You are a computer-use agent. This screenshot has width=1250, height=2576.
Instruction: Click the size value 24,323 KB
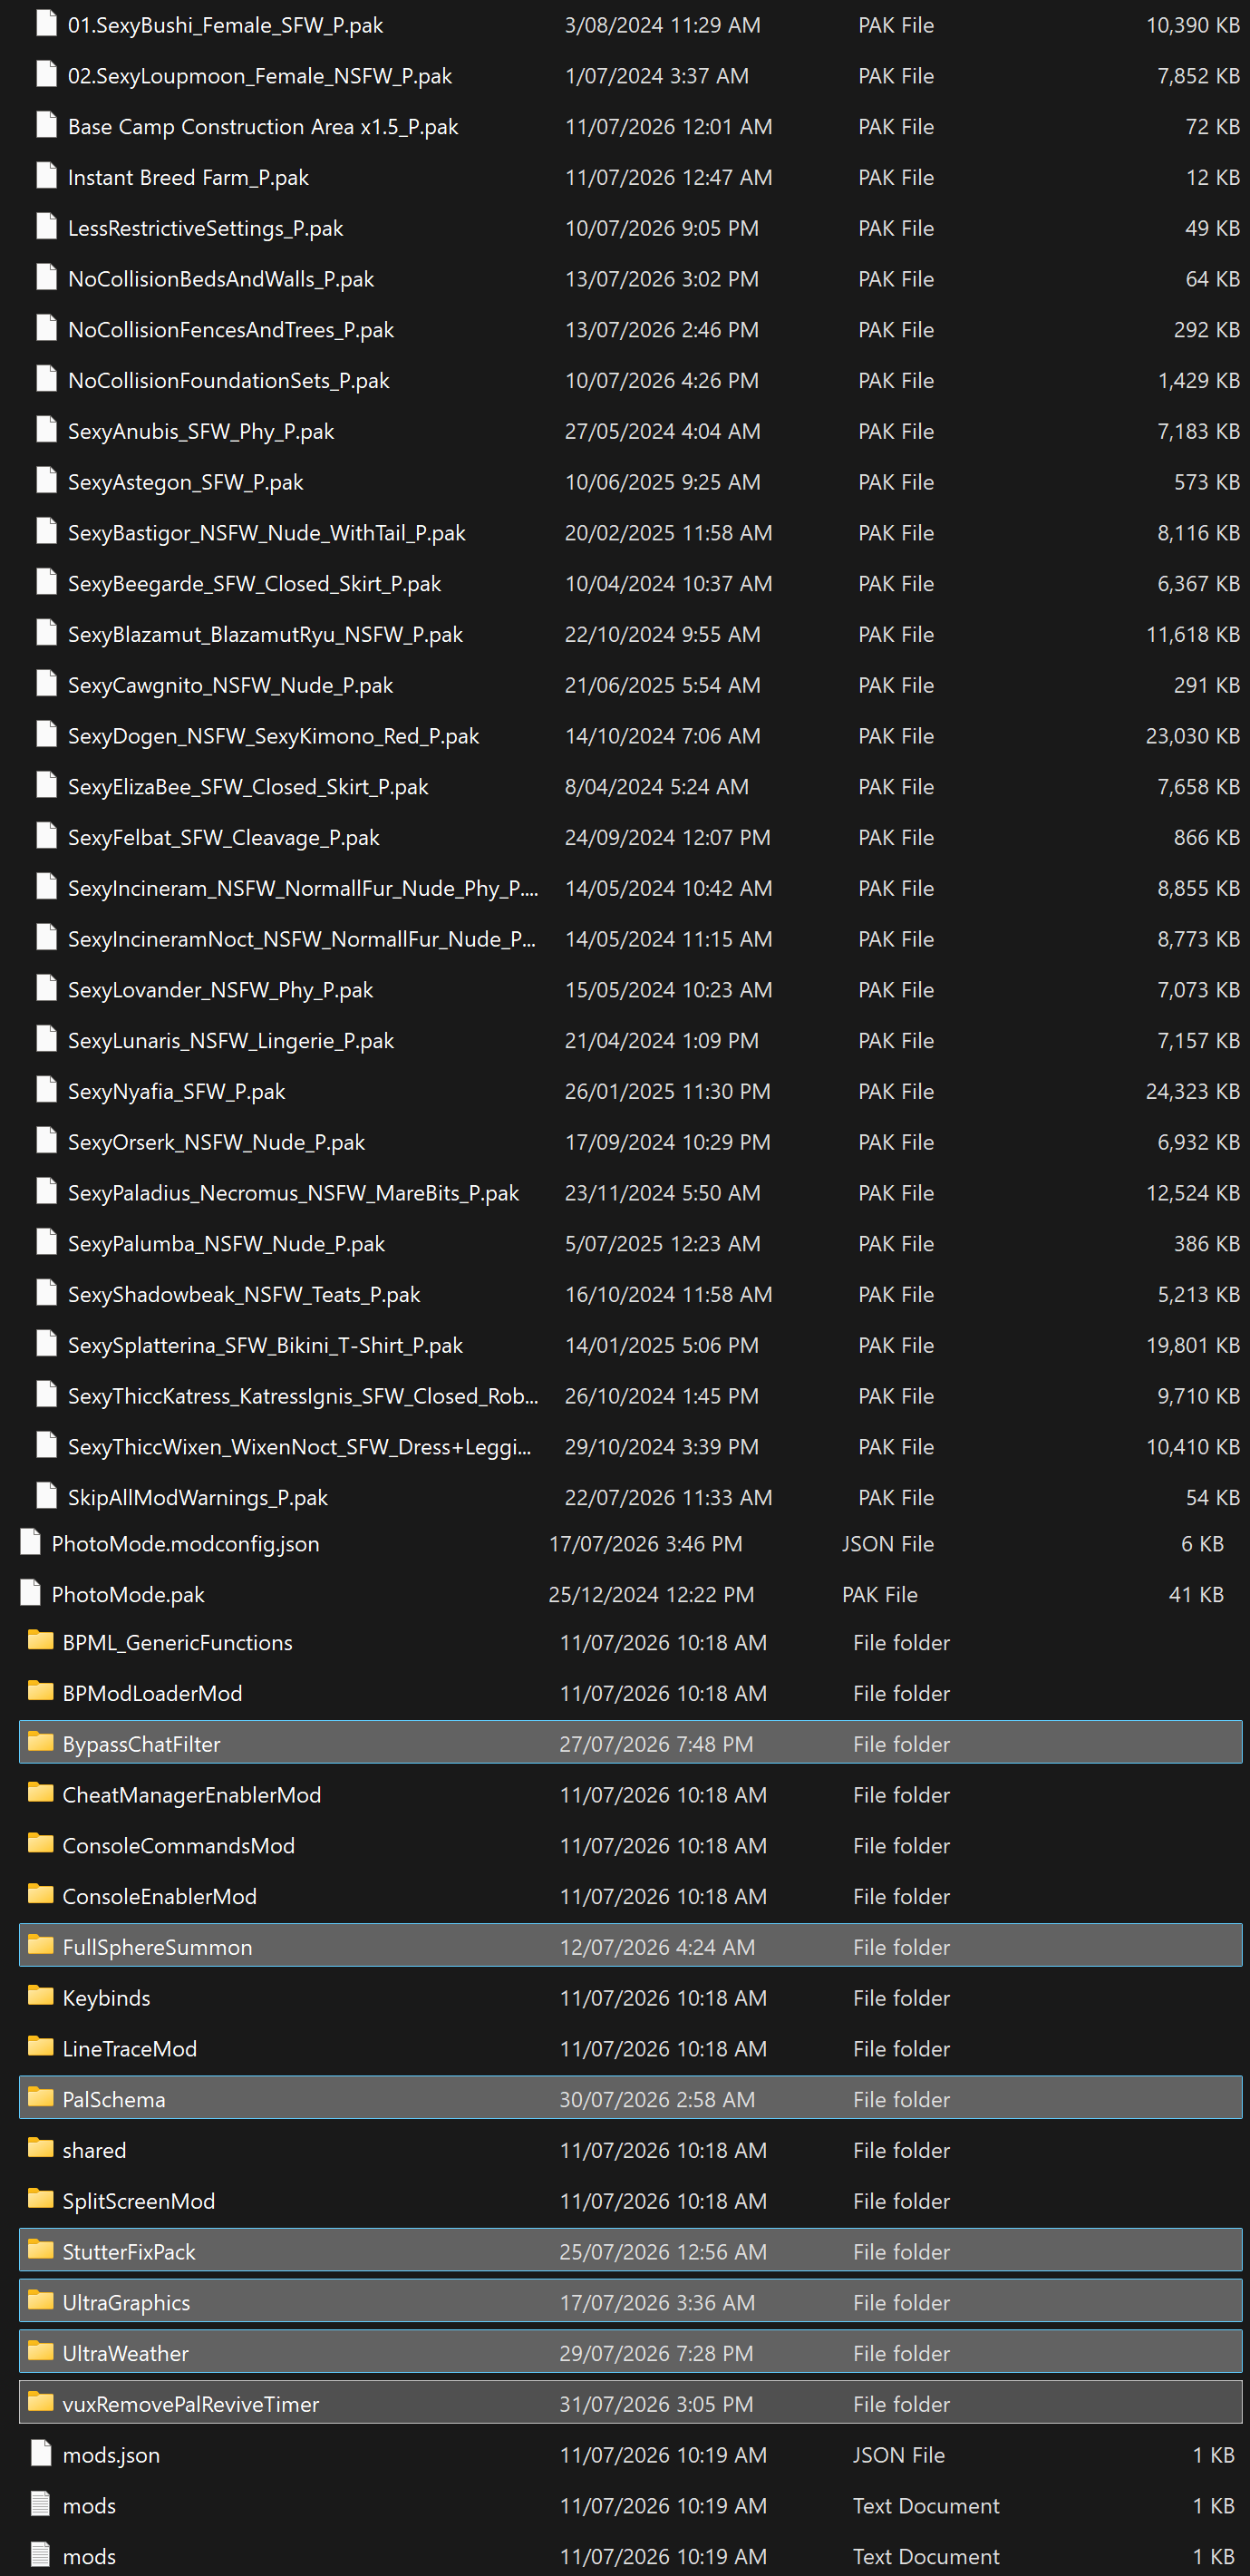(1192, 1091)
